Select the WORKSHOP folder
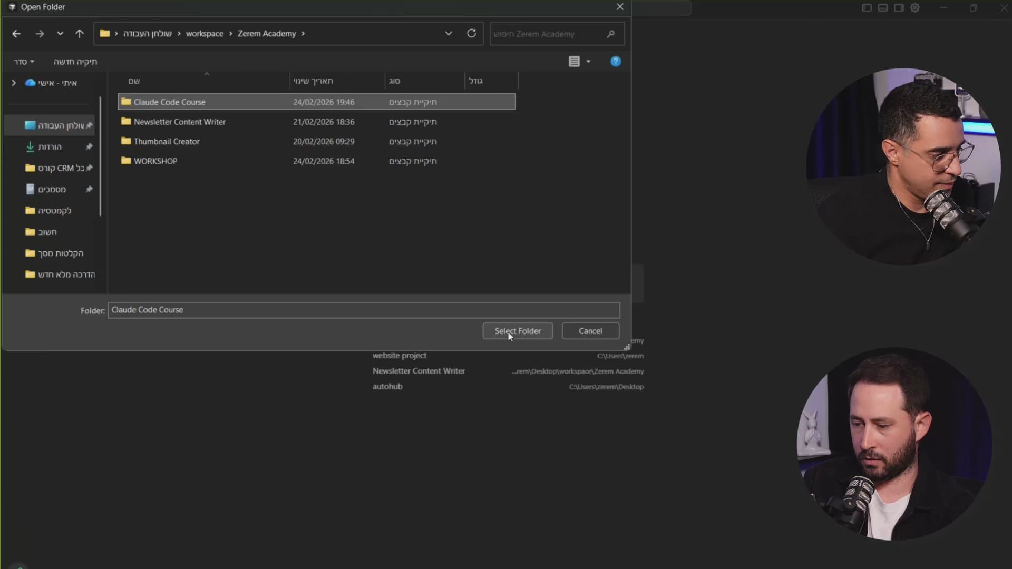This screenshot has width=1012, height=569. [155, 161]
